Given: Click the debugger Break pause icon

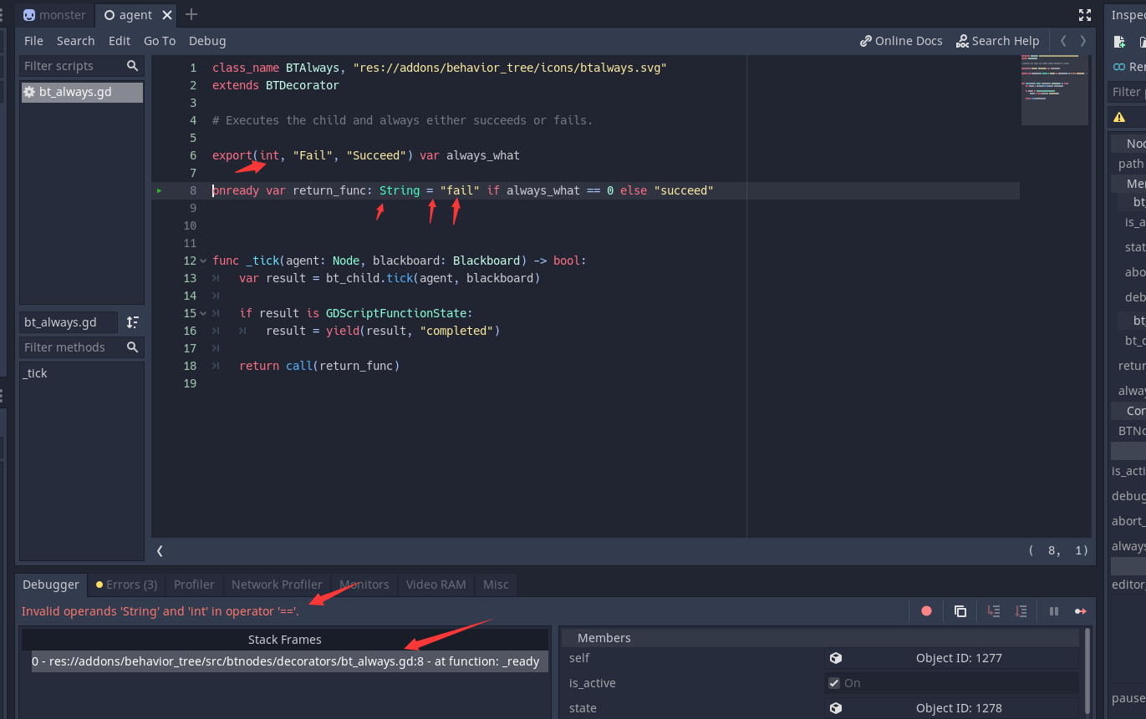Looking at the screenshot, I should (x=1054, y=611).
